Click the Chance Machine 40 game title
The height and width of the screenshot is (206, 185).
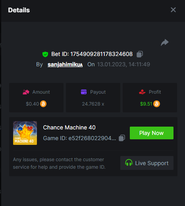[69, 127]
